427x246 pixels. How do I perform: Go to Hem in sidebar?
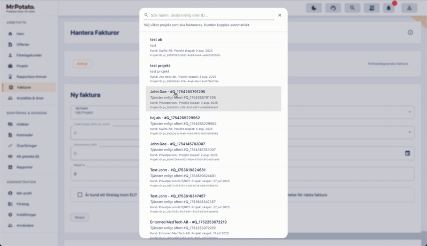click(29, 34)
